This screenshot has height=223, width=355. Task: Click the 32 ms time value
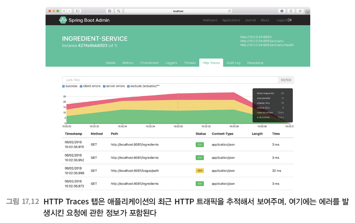coord(277,171)
